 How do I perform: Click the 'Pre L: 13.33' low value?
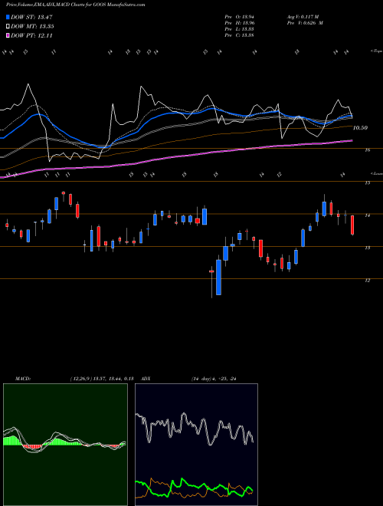tap(239, 29)
